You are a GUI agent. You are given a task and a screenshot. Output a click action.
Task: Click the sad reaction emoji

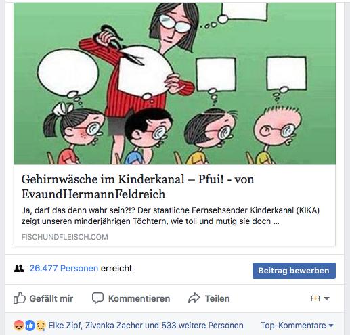[41, 326]
